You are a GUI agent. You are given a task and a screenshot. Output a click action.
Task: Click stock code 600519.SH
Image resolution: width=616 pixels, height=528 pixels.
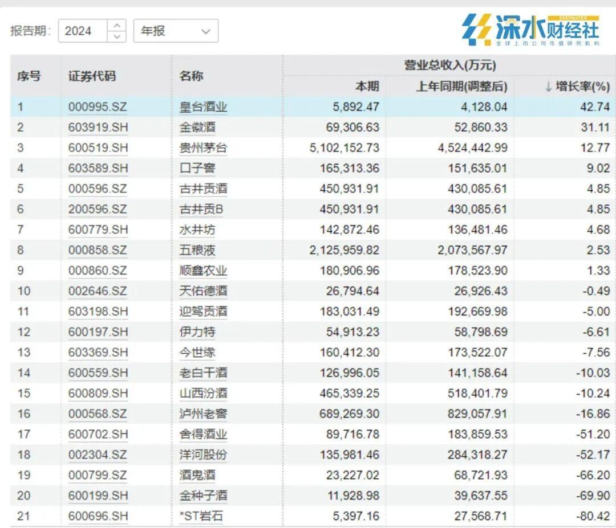point(98,148)
